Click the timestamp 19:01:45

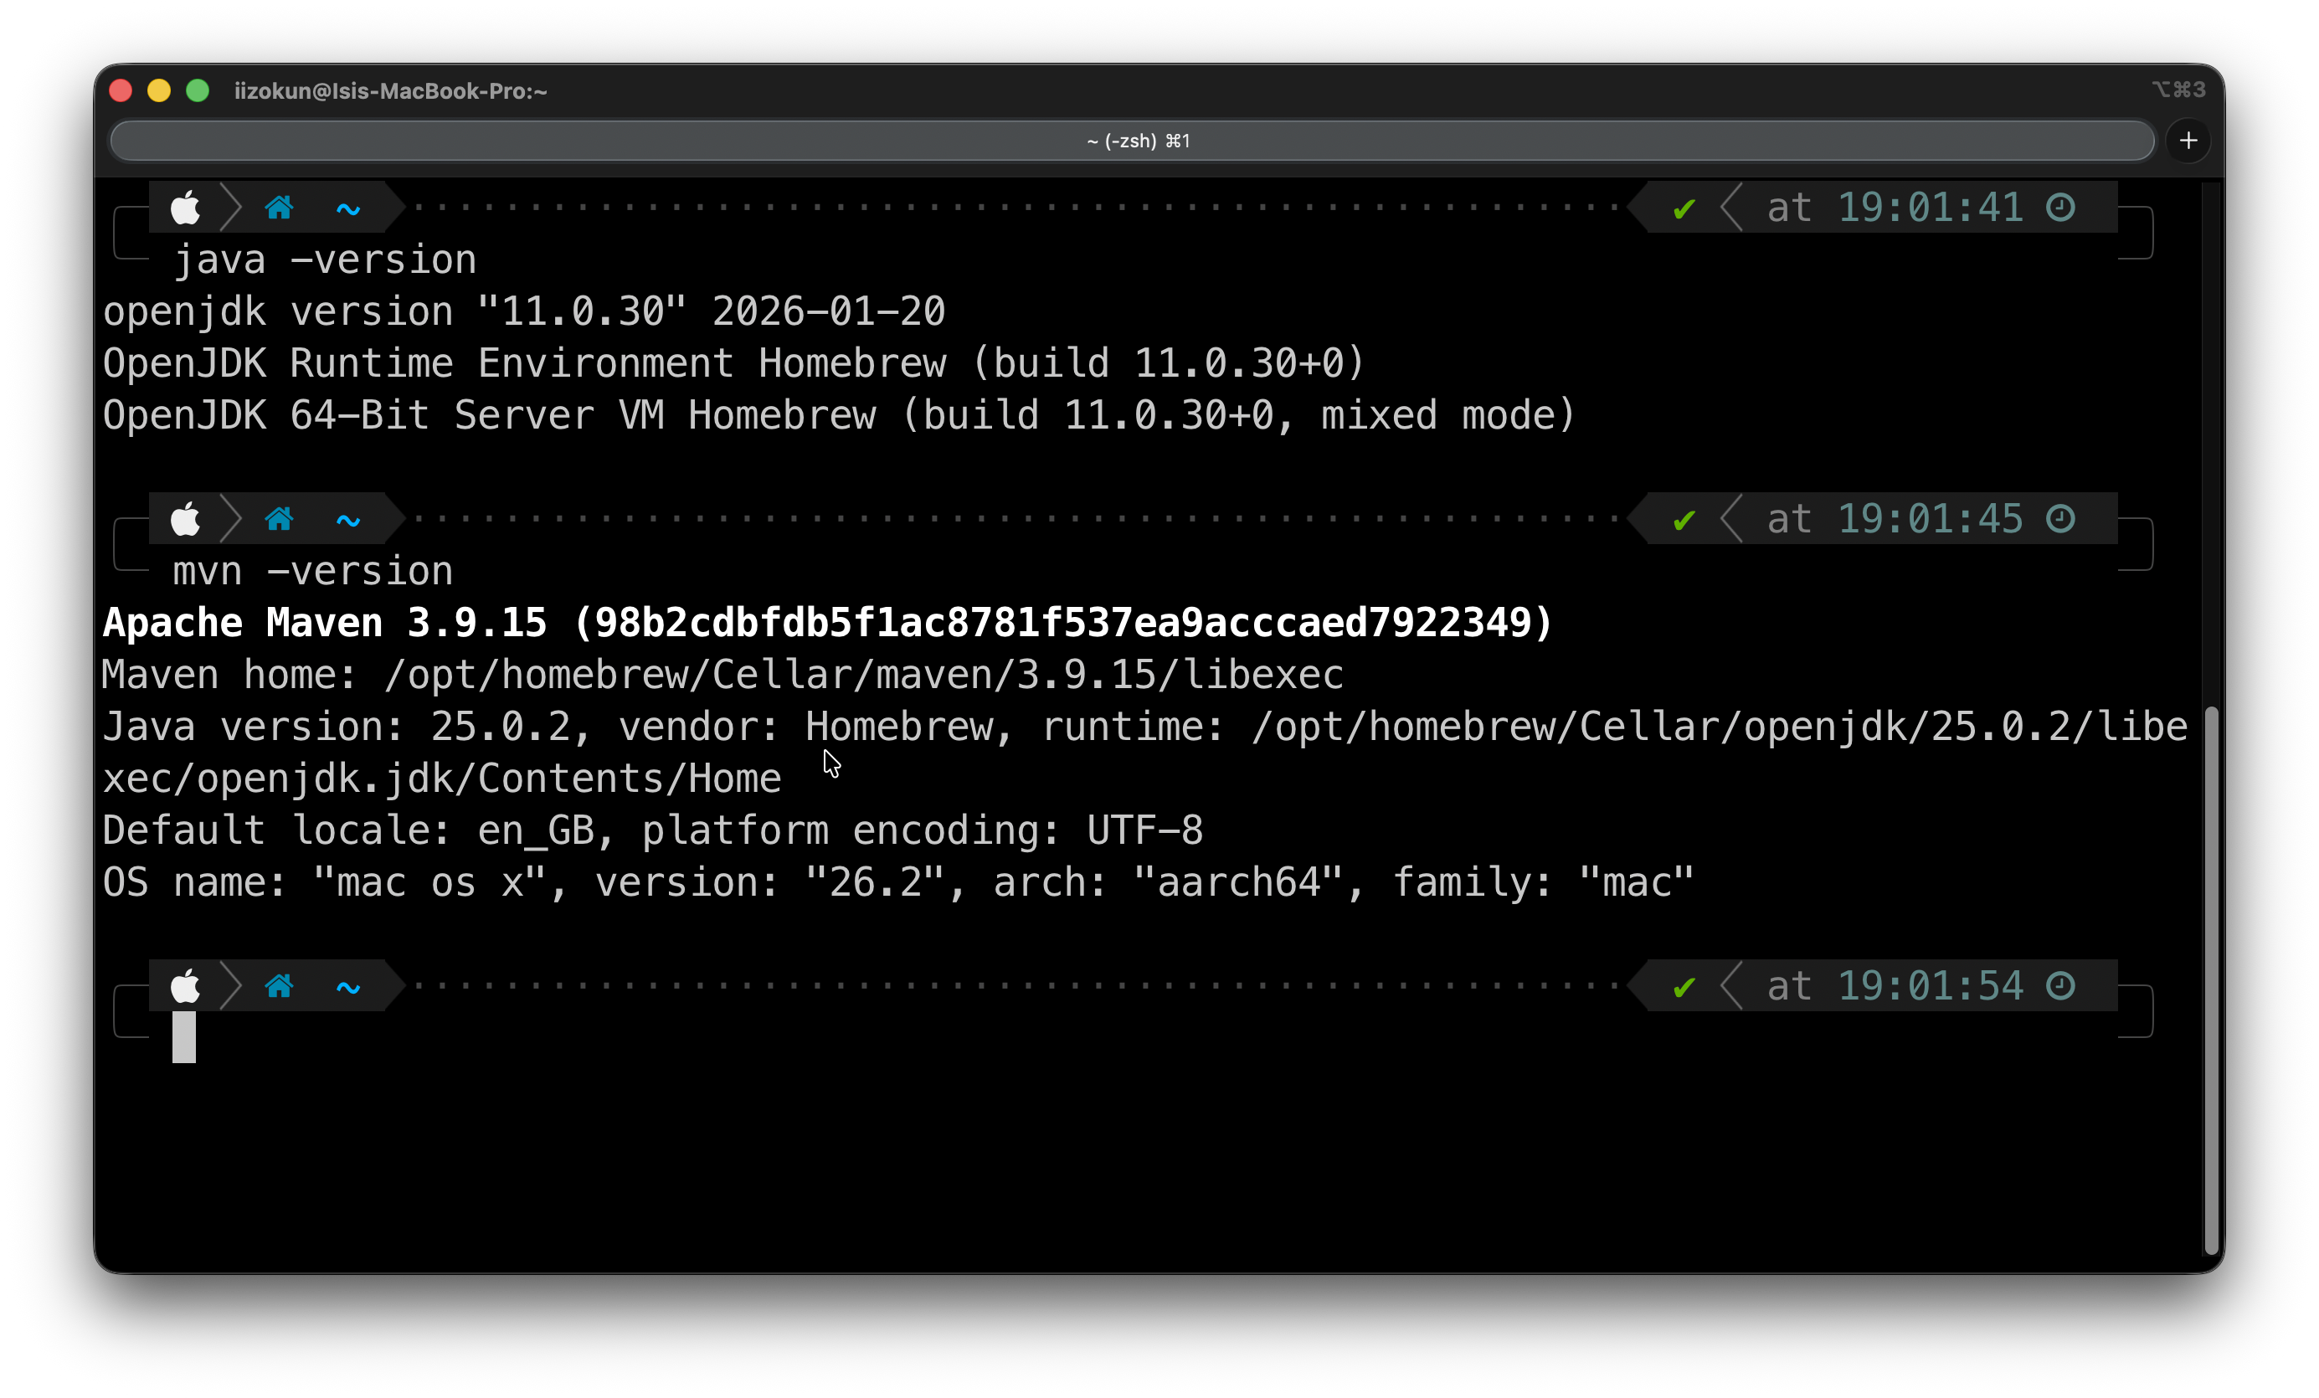pyautogui.click(x=1931, y=519)
